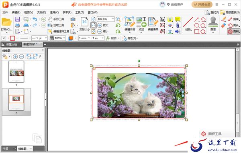
Task: Select the Selection tool (选取工具)
Action: pyautogui.click(x=56, y=25)
